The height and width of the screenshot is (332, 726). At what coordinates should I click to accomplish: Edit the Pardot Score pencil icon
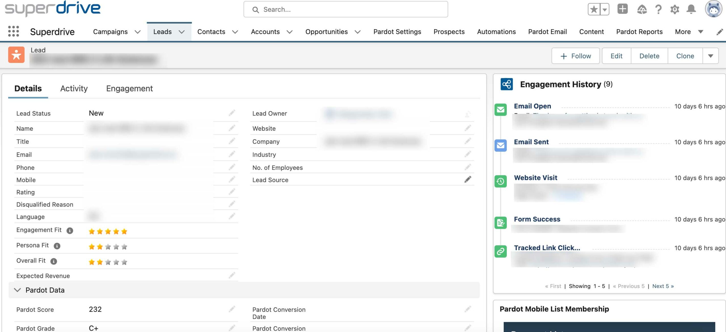pyautogui.click(x=232, y=309)
